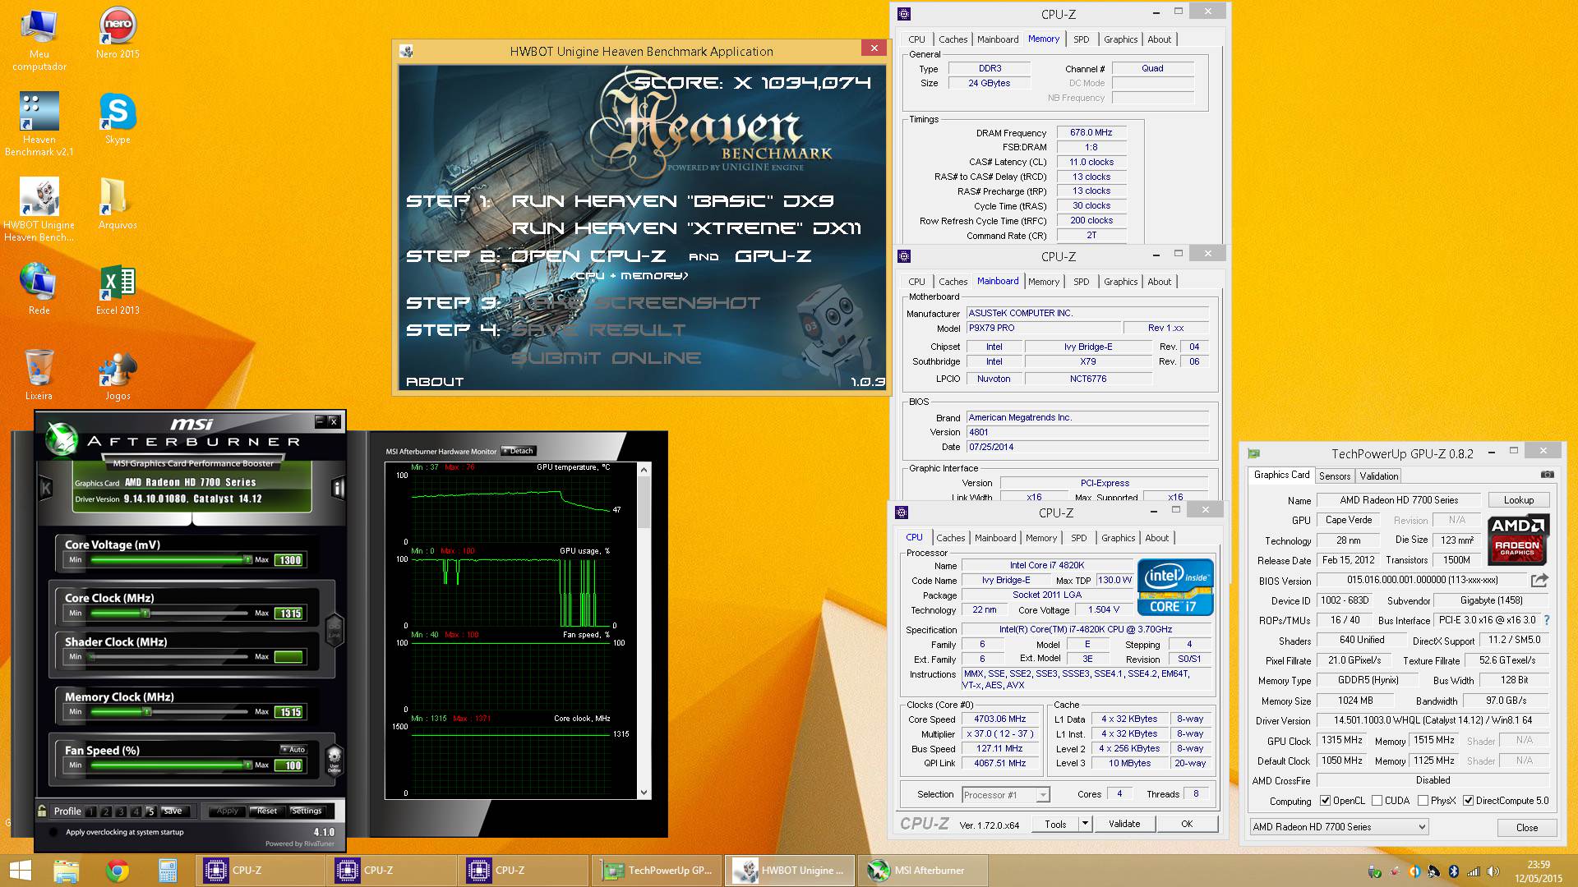
Task: Toggle CUDA checkbox in GPU-Z
Action: point(1377,801)
